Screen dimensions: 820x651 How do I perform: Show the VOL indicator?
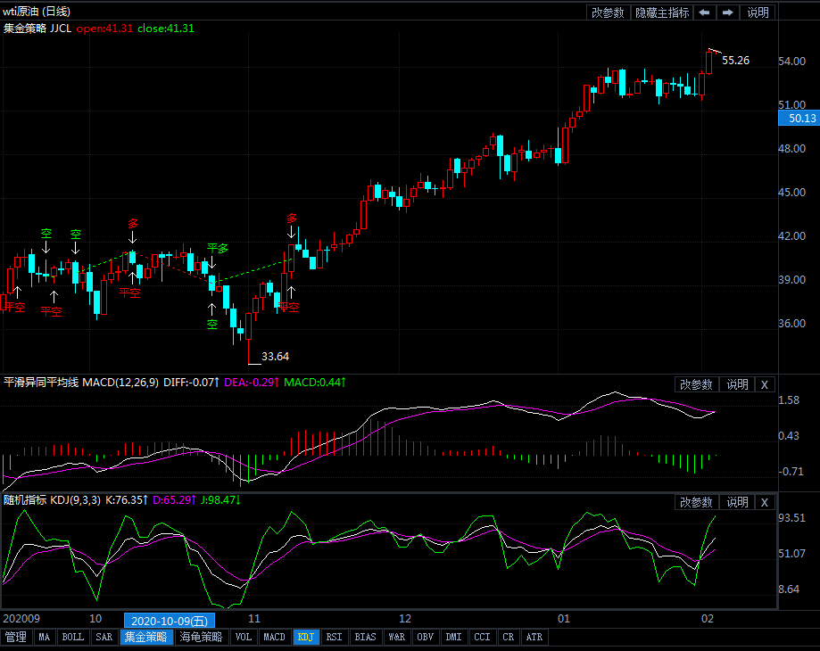point(243,637)
